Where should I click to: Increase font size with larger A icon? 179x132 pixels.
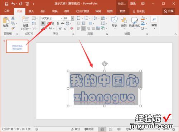click(60, 29)
